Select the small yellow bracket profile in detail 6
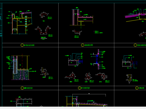 (x=129, y=78)
